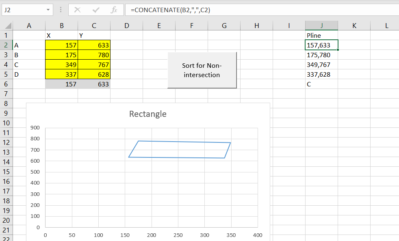Select column F header
This screenshot has height=241, width=399.
[x=192, y=26]
